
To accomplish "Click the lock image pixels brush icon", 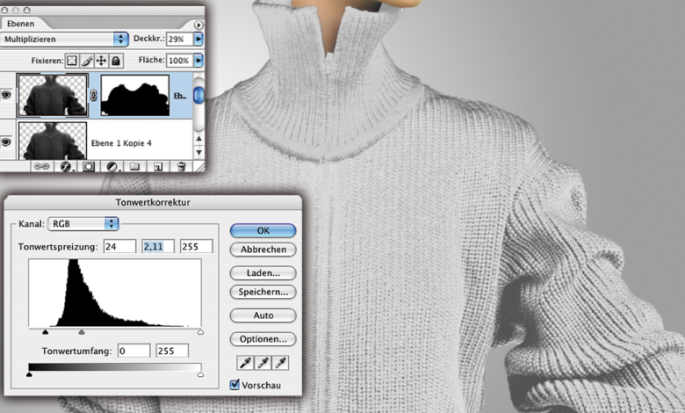I will click(x=87, y=61).
